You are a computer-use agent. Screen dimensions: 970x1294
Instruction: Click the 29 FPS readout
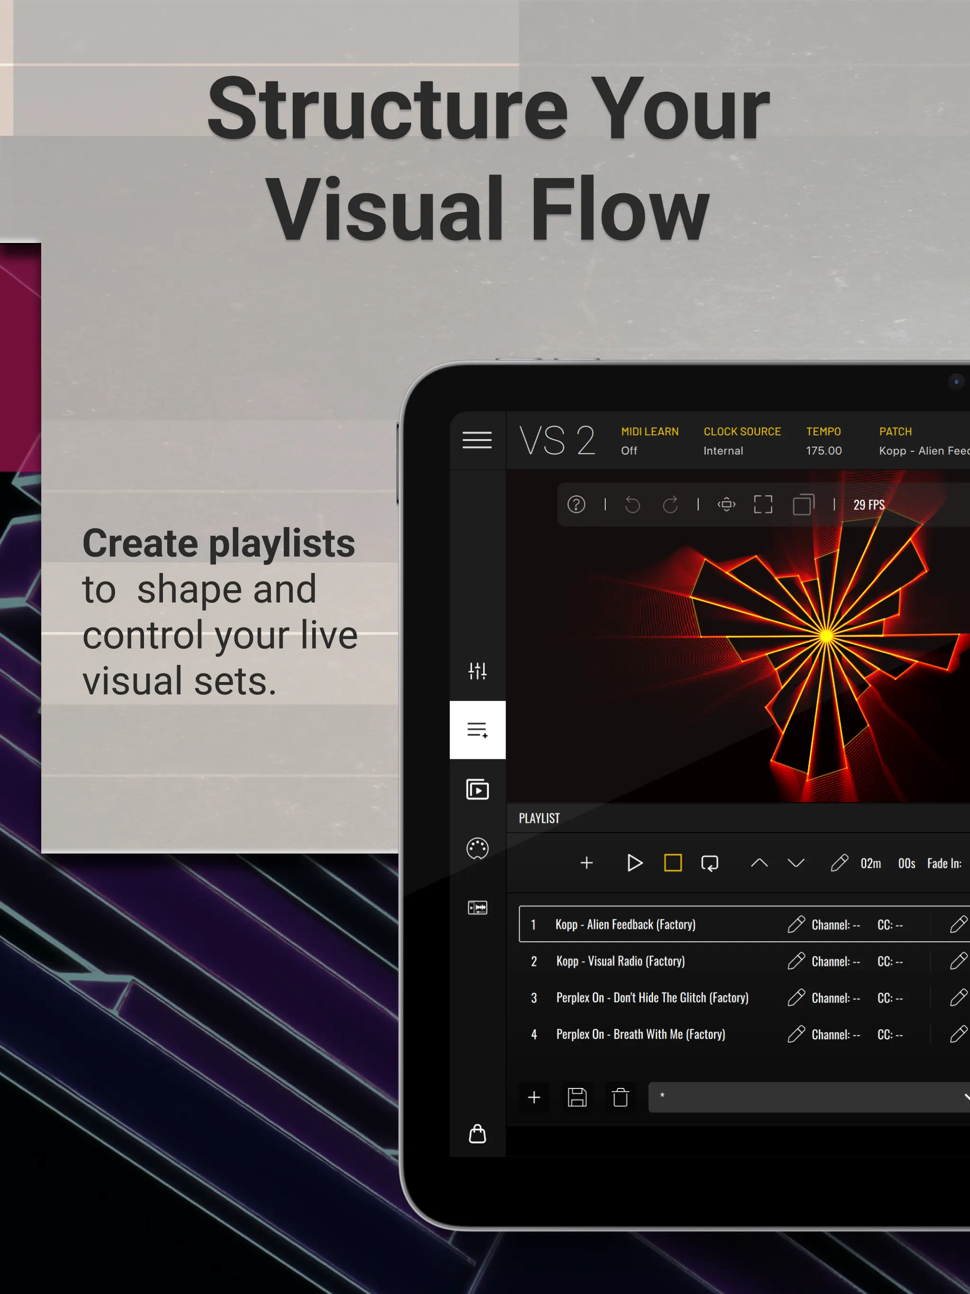[x=869, y=505]
